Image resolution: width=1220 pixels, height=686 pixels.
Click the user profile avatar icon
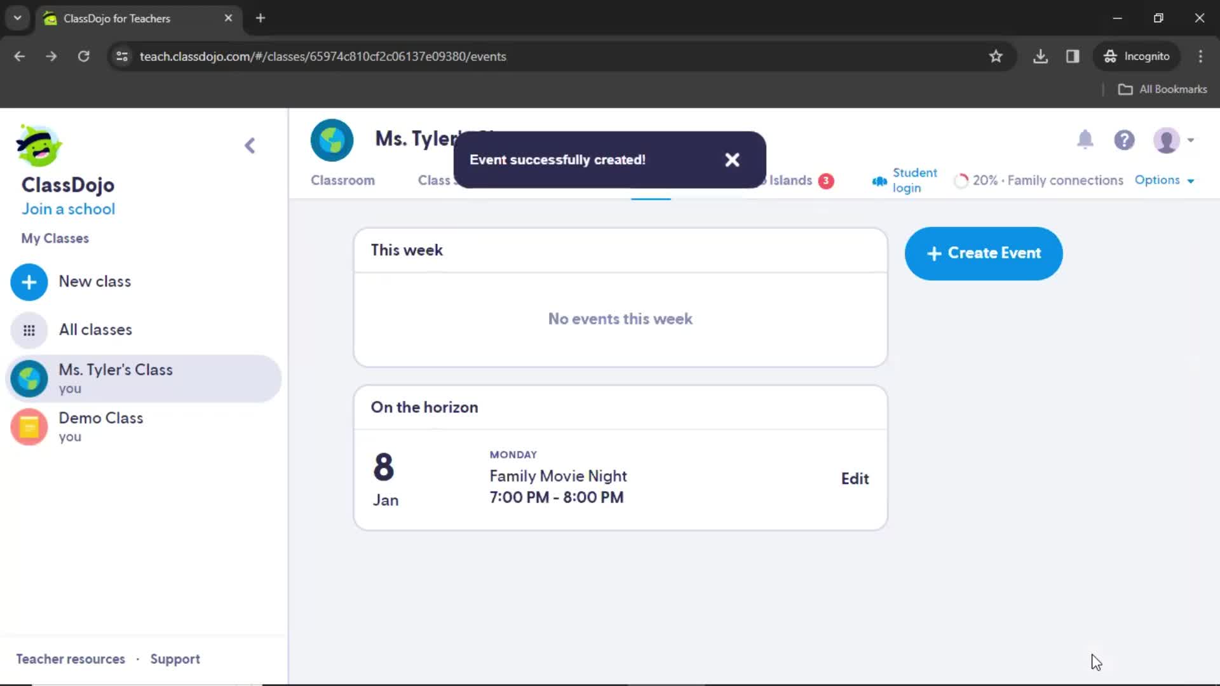point(1167,140)
